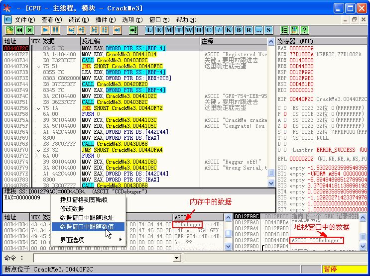Screen dimensions: 370x276
Task: Open References window with R icon
Action: [x=248, y=30]
